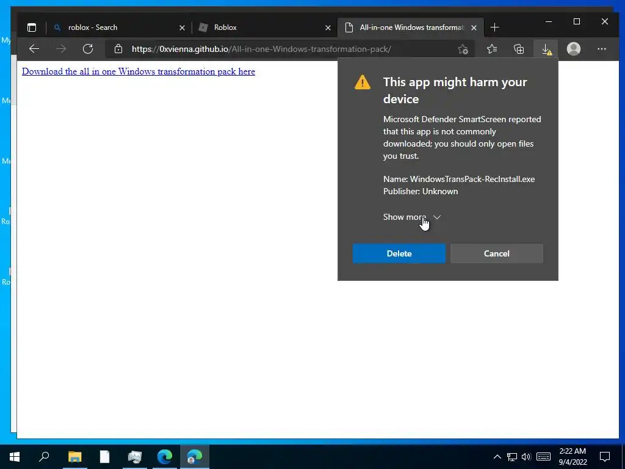This screenshot has width=625, height=469.
Task: Open Settings and more menu
Action: click(601, 49)
